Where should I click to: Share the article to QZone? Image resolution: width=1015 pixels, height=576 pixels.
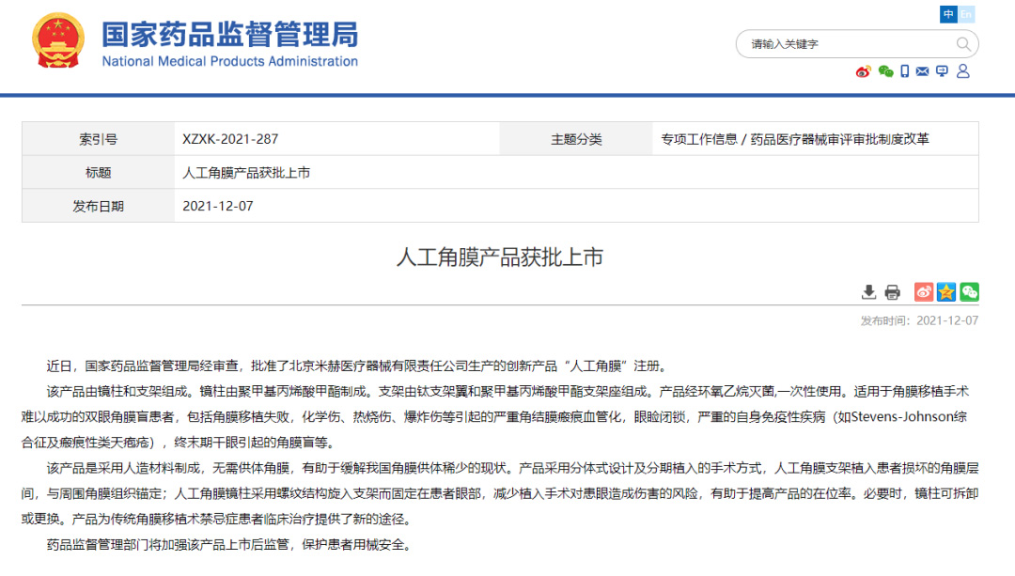point(945,291)
